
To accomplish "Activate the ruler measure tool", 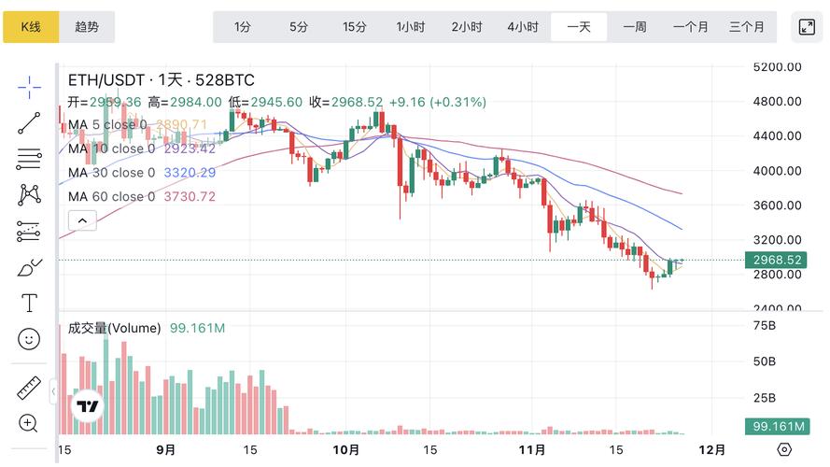I will click(29, 389).
